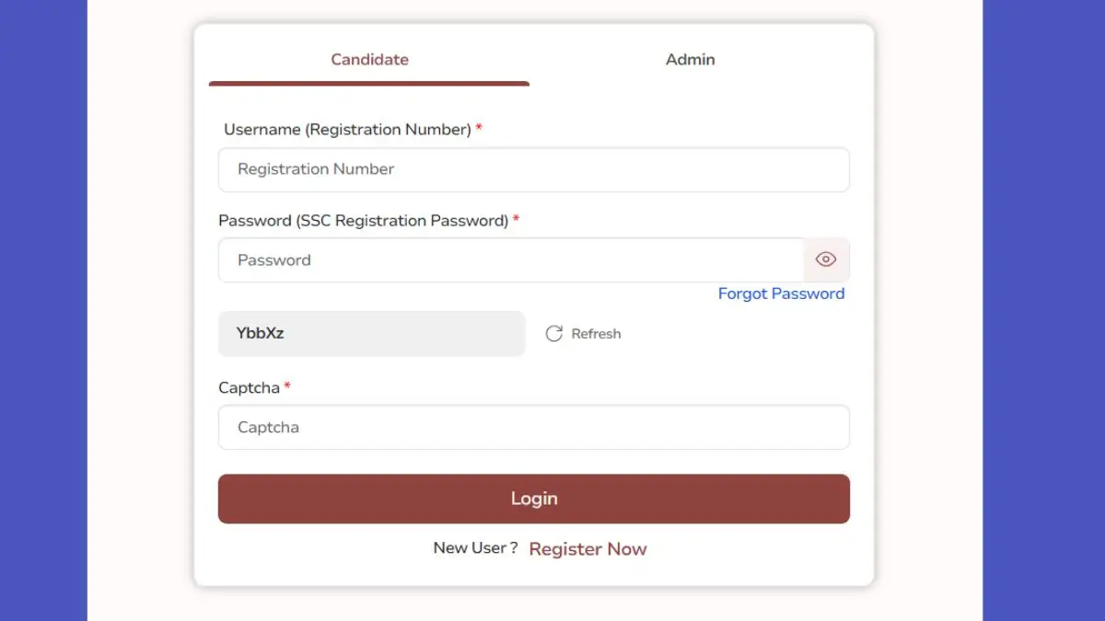
Task: Click the 'New User ?' text
Action: click(475, 548)
